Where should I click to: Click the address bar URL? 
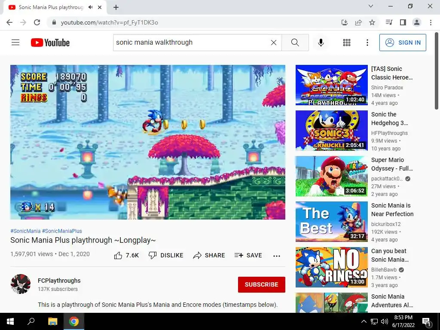[110, 22]
